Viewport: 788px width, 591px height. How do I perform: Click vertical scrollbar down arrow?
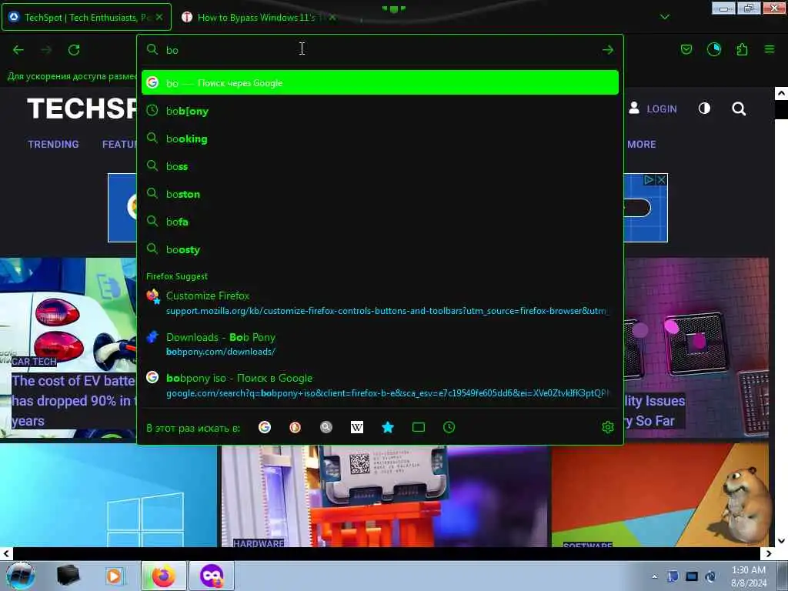click(x=781, y=541)
